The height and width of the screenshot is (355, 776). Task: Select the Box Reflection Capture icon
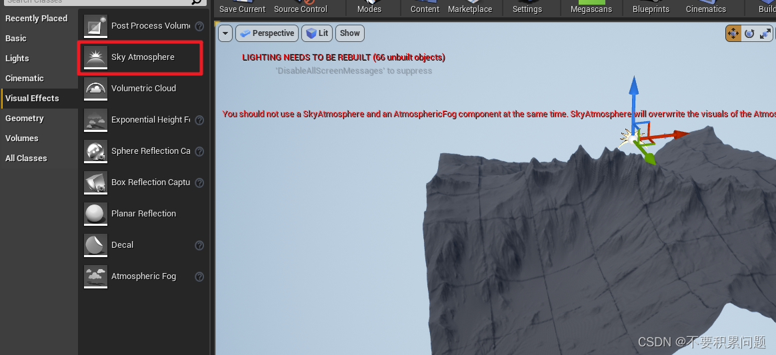click(95, 182)
